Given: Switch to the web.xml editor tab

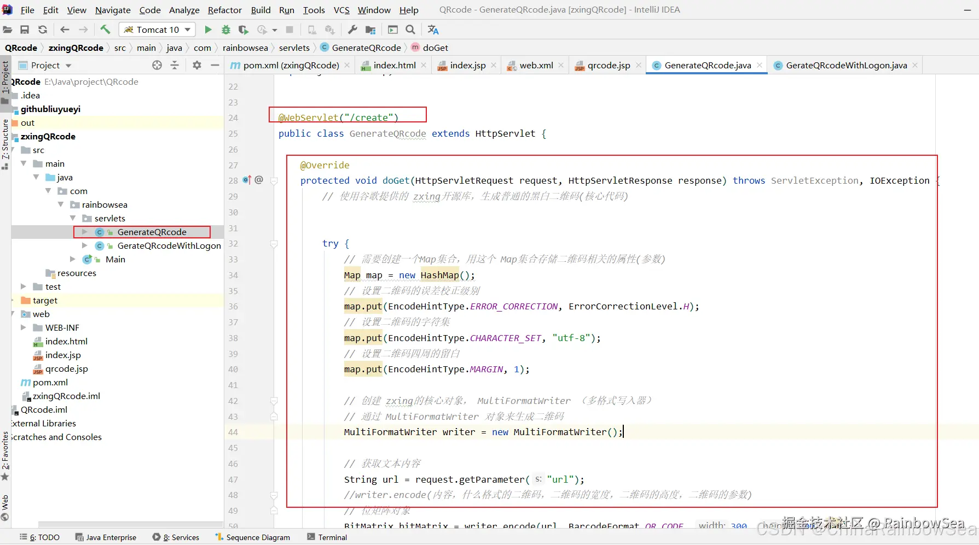Looking at the screenshot, I should click(536, 65).
